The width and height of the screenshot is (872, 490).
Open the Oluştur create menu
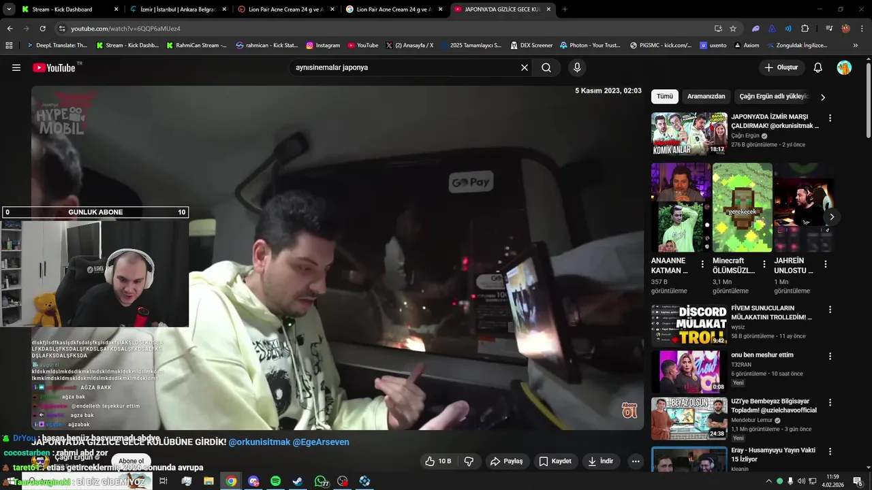pos(781,67)
